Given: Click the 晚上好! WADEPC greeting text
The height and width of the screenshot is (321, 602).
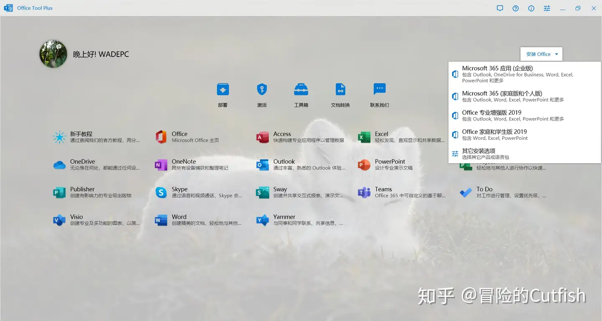Looking at the screenshot, I should pyautogui.click(x=101, y=54).
